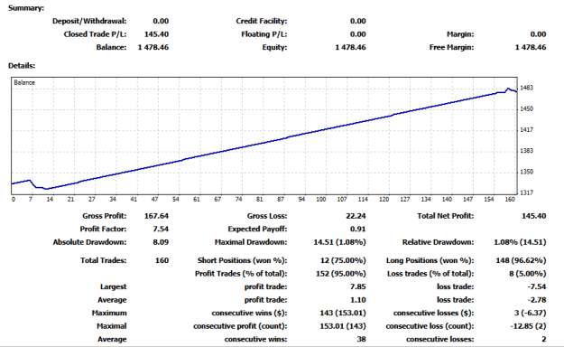Select the largest loss trade value -7.54
Screen dimensions: 564x347
coord(537,286)
